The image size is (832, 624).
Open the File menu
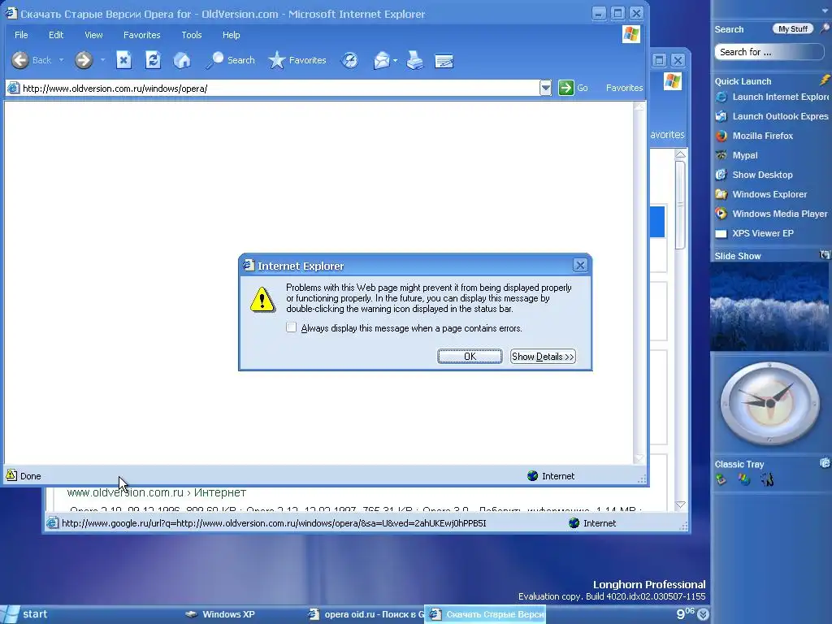point(21,35)
